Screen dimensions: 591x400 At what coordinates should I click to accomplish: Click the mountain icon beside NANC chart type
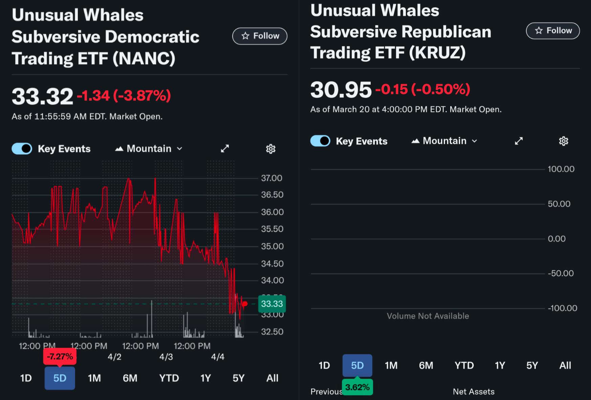tap(119, 149)
